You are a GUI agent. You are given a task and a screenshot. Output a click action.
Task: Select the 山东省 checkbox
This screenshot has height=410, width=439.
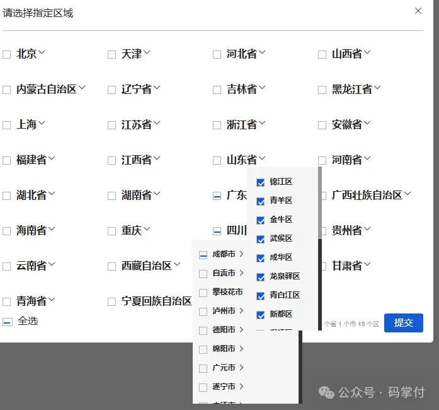[217, 160]
